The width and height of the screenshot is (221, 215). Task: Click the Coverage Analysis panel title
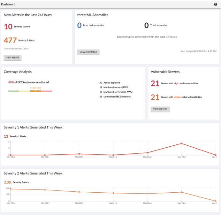tap(18, 72)
